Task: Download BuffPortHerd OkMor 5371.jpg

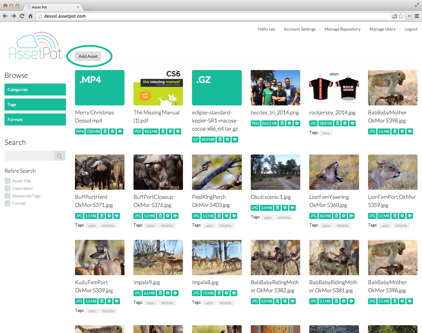Action: (x=117, y=216)
